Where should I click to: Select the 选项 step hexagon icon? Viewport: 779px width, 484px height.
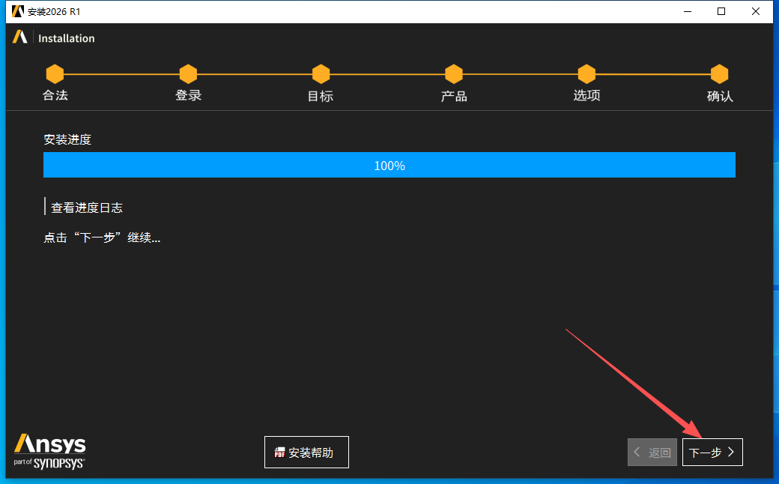(586, 73)
